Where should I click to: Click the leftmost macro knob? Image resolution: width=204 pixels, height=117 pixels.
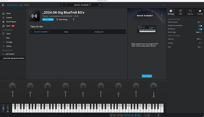click(x=12, y=85)
